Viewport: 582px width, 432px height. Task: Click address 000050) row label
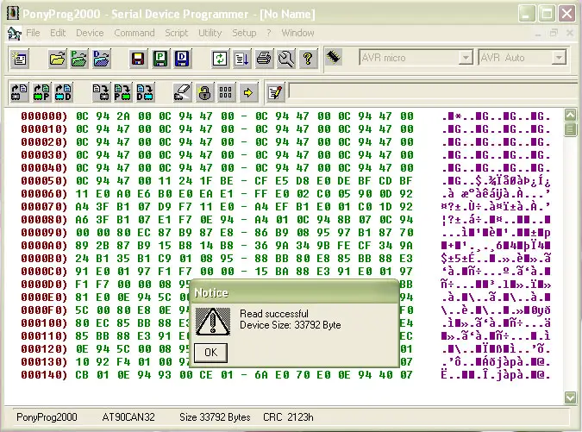pyautogui.click(x=44, y=181)
